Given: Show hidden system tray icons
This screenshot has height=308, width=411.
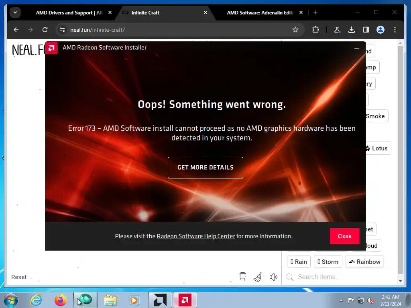Looking at the screenshot, I should 341,300.
